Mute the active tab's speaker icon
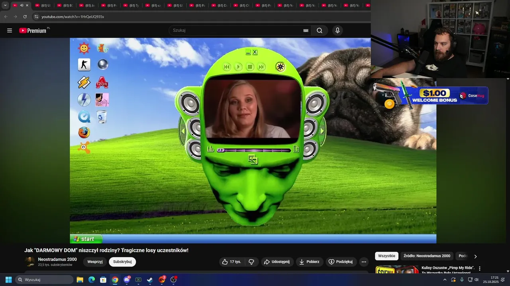 22,6
